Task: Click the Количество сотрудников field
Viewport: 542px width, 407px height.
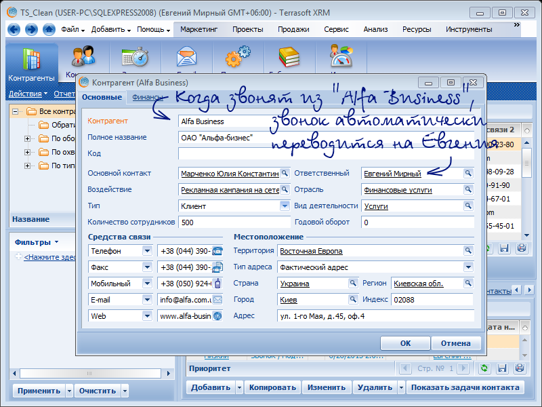Action: point(234,222)
